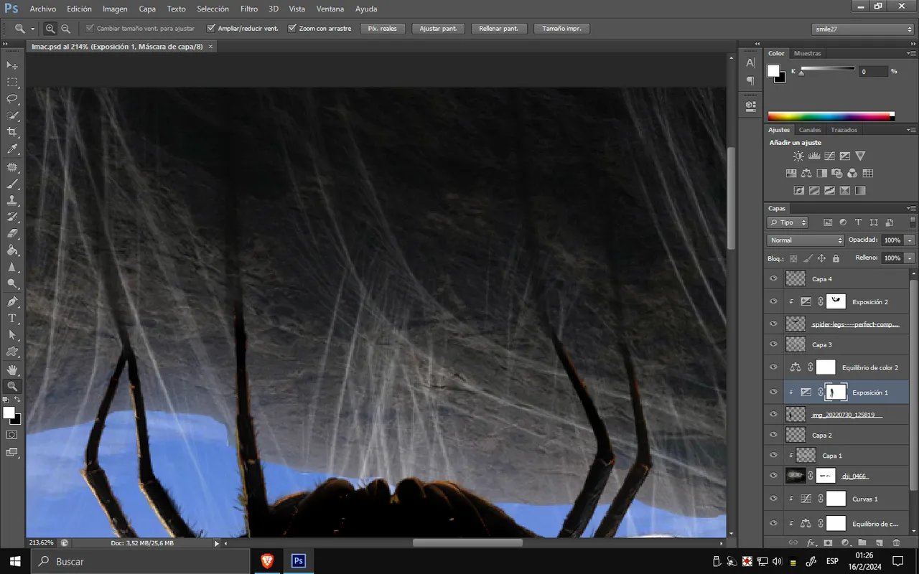Open the Color panel options menu
Screen dimensions: 919x574
point(911,53)
